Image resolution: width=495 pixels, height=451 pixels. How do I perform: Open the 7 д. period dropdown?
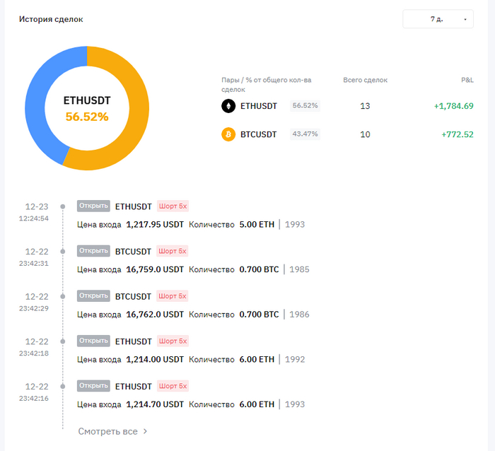(x=438, y=19)
